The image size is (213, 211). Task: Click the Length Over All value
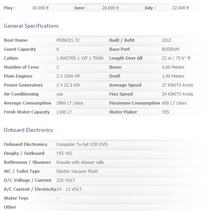pos(176,58)
